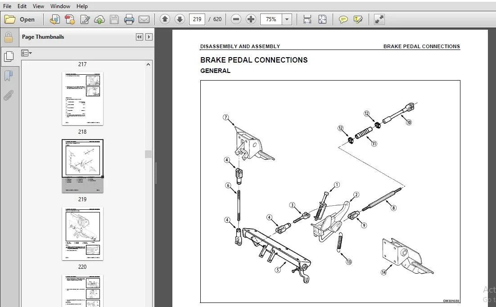Click the upload to cloud icon
This screenshot has height=307, width=496.
tap(99, 19)
